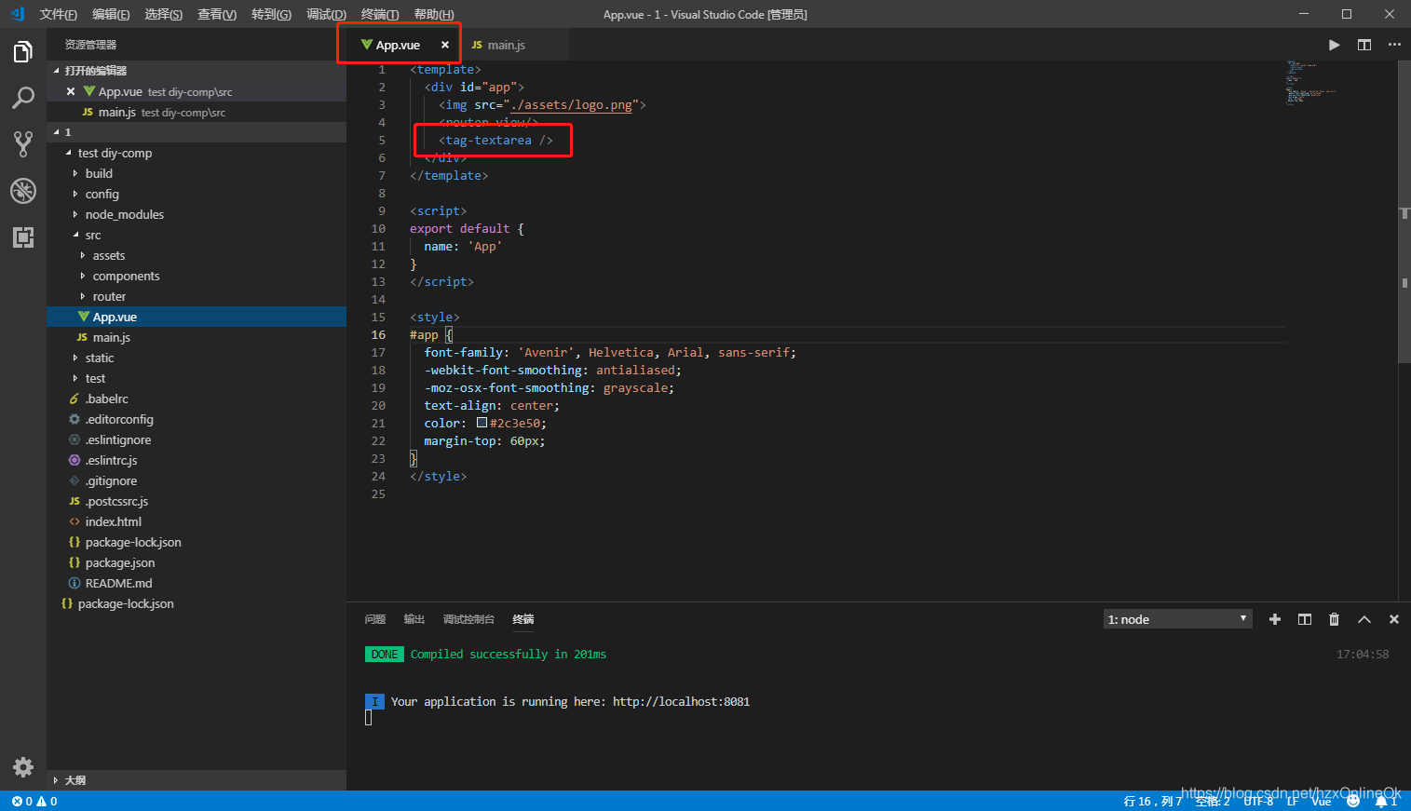
Task: Open the 文件(F) menu
Action: coord(59,14)
